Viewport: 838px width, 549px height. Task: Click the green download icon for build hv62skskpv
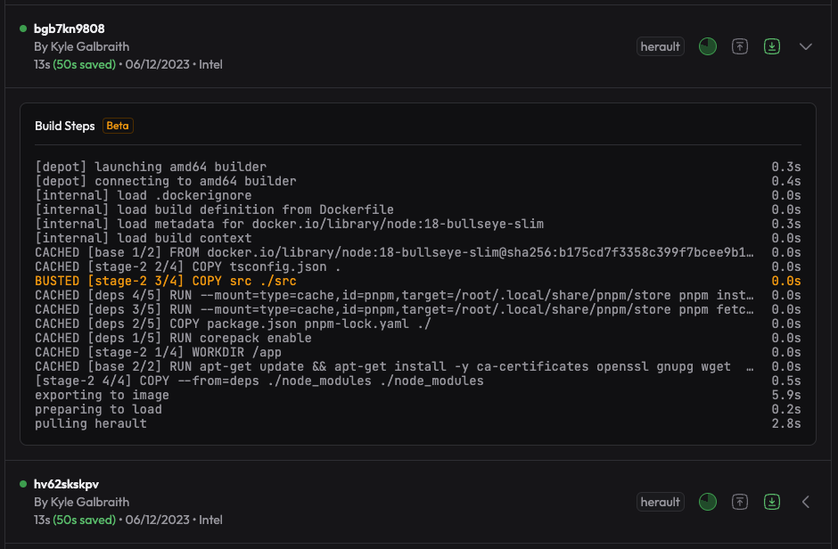[x=772, y=502]
